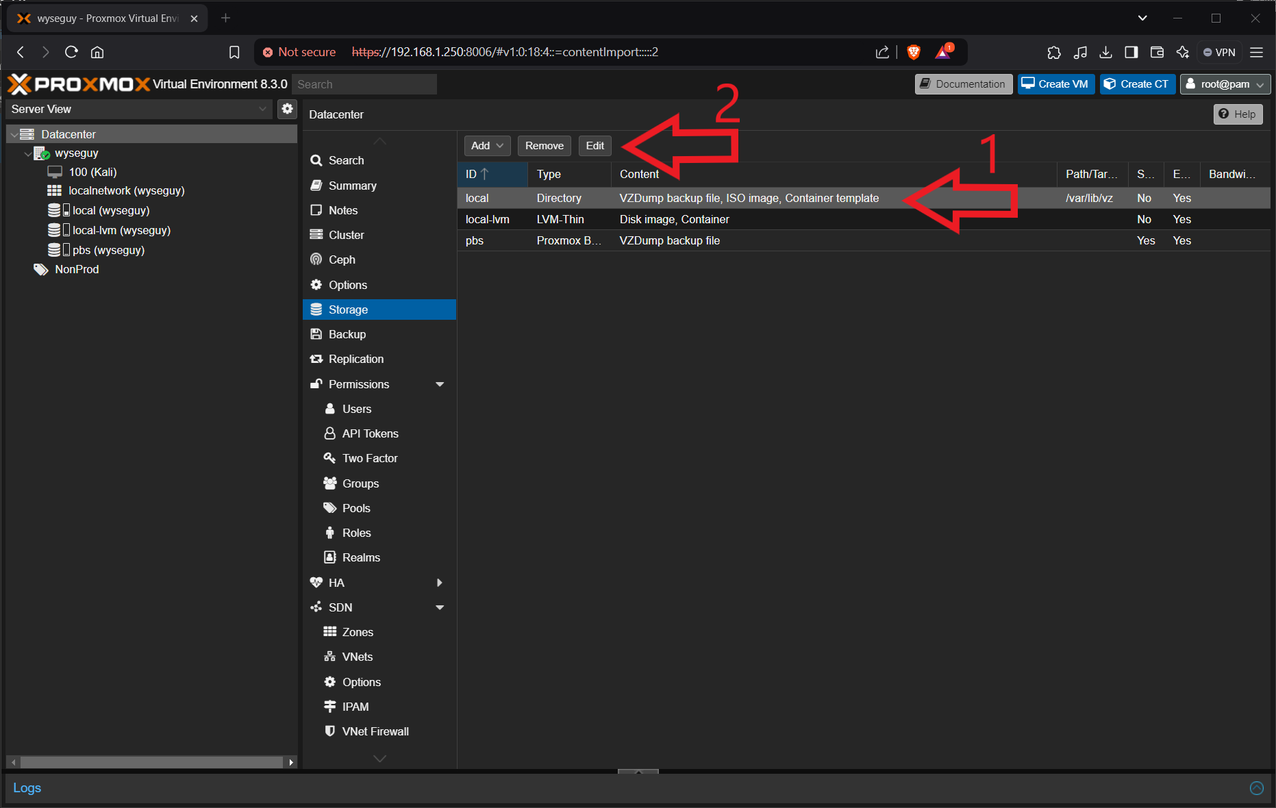
Task: Open the VNet Firewall item
Action: coord(379,731)
